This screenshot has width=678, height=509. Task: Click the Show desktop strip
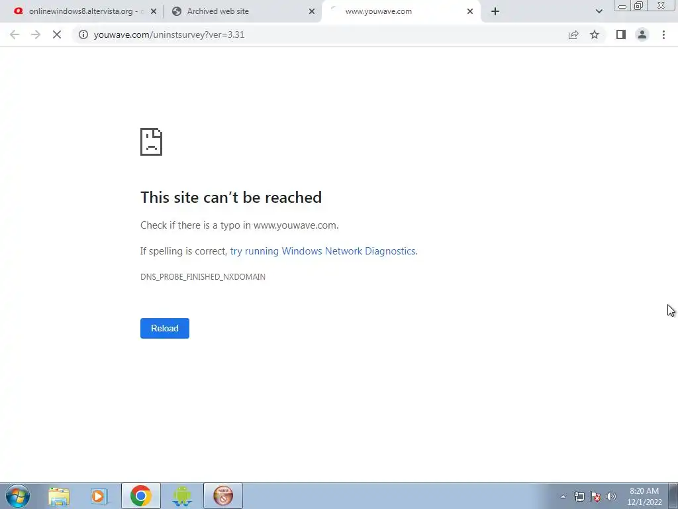(673, 496)
